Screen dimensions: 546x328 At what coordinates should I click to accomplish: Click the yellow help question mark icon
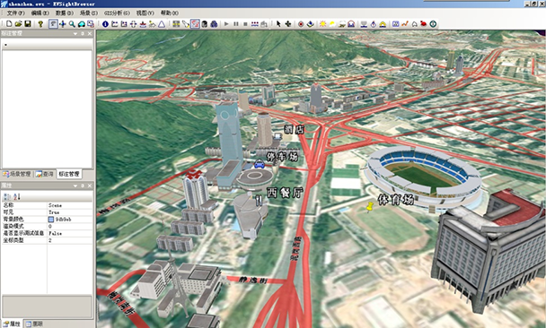pyautogui.click(x=40, y=23)
